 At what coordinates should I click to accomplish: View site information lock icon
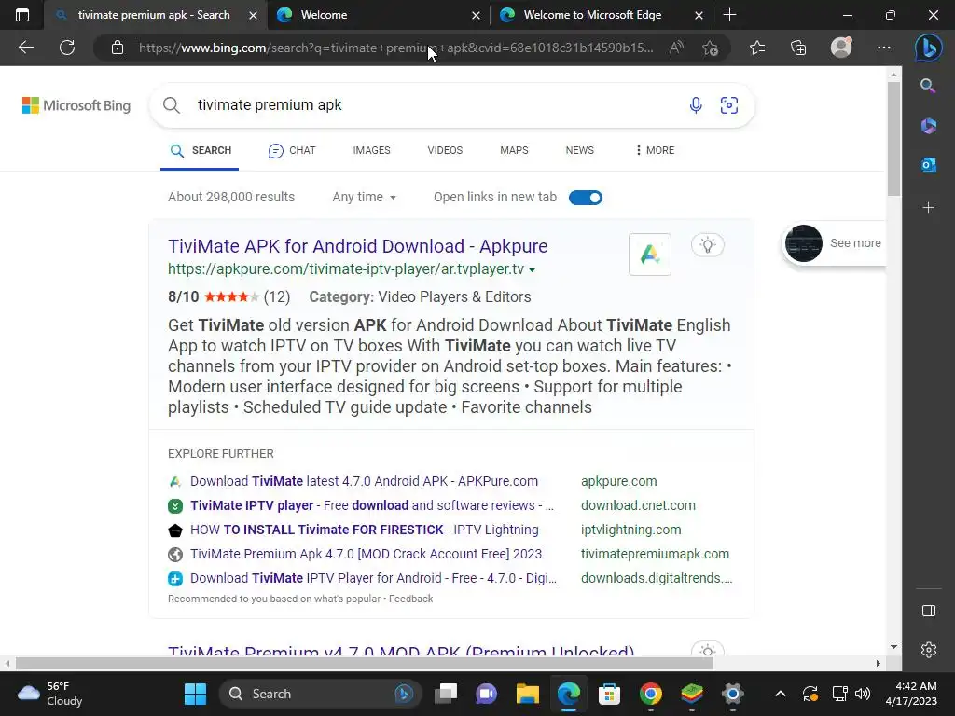pos(118,48)
